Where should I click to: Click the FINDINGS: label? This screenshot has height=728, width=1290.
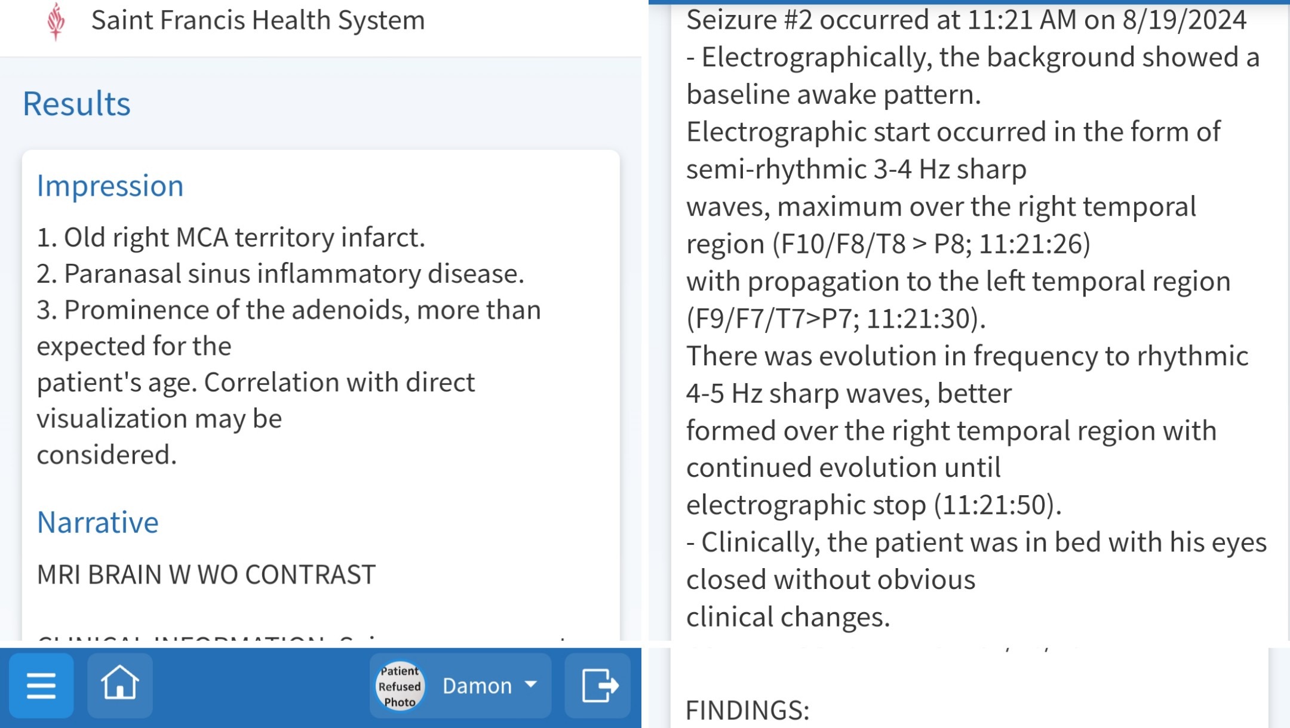[x=747, y=711]
